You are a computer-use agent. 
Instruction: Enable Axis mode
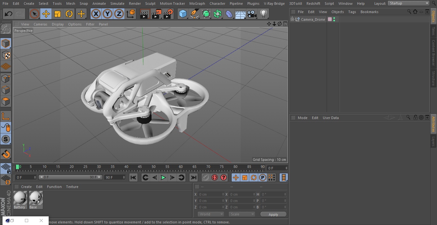coord(6,116)
